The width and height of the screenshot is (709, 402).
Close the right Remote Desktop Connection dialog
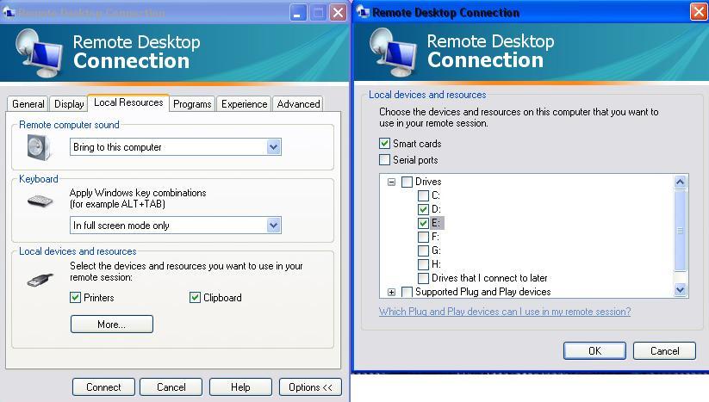(699, 12)
